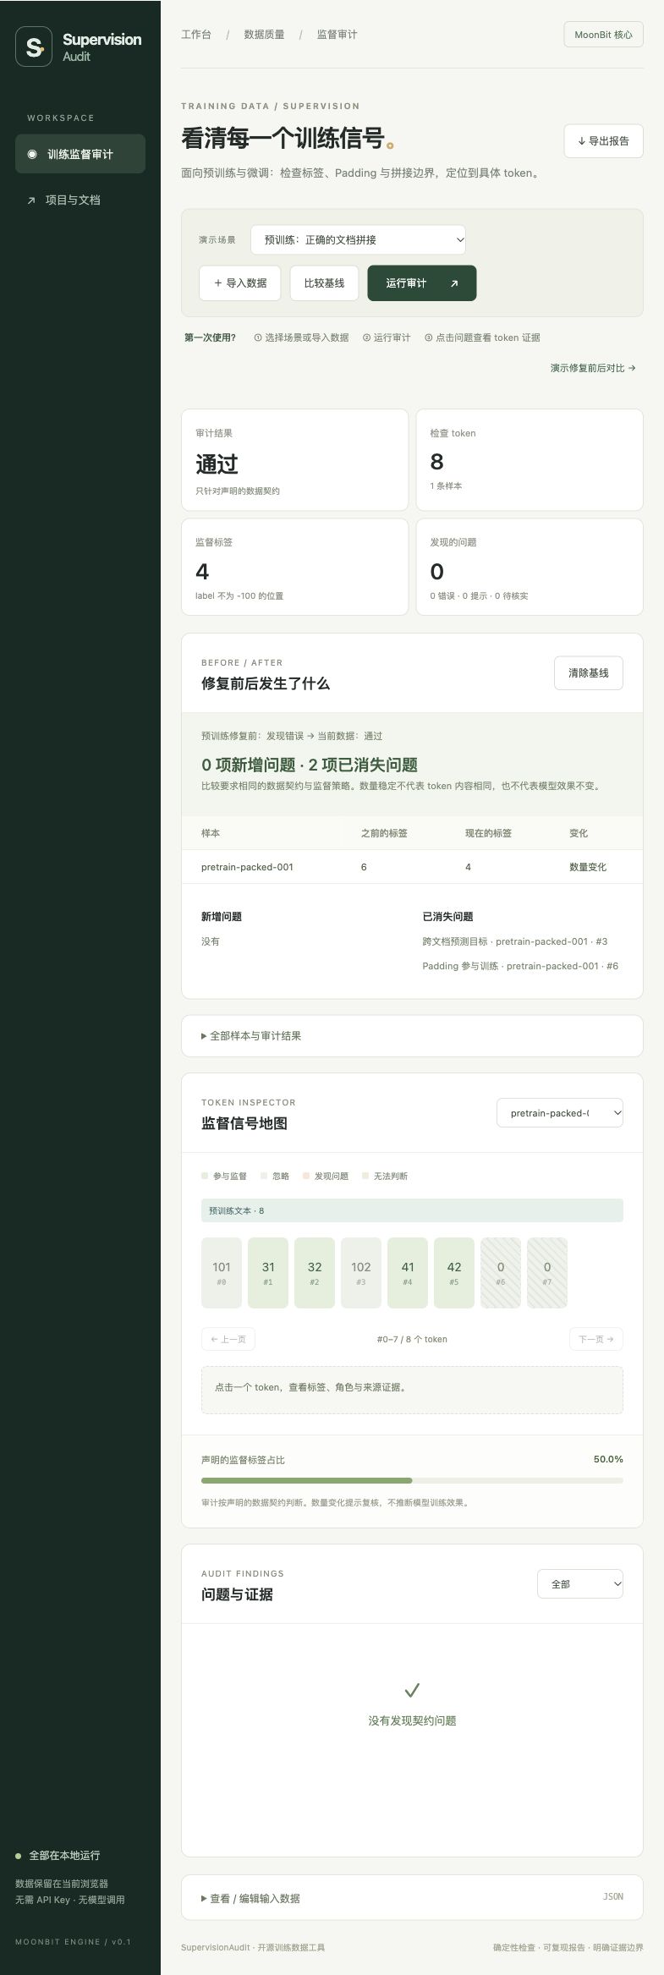Click the 预训练文本 · 8 segment bar
Image resolution: width=664 pixels, height=1975 pixels.
(412, 1210)
